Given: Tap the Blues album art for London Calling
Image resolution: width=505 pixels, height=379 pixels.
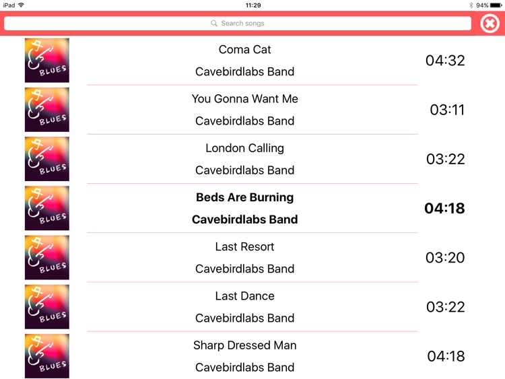Looking at the screenshot, I should click(47, 159).
